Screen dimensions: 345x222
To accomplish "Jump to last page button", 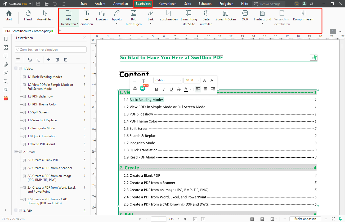I will tap(185, 219).
